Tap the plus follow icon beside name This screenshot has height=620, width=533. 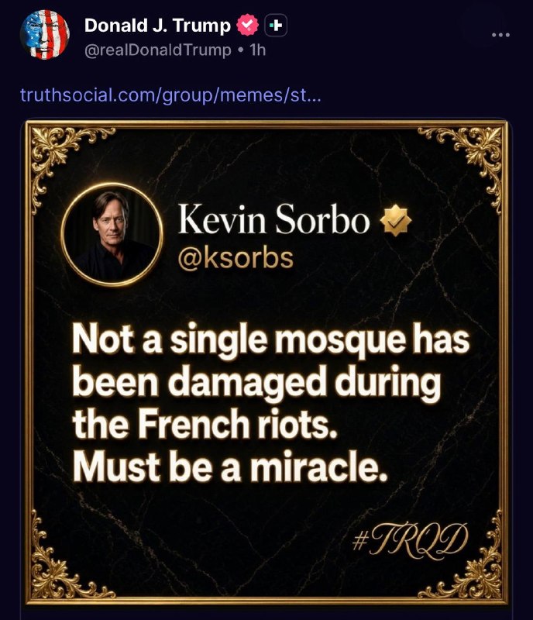(x=276, y=26)
